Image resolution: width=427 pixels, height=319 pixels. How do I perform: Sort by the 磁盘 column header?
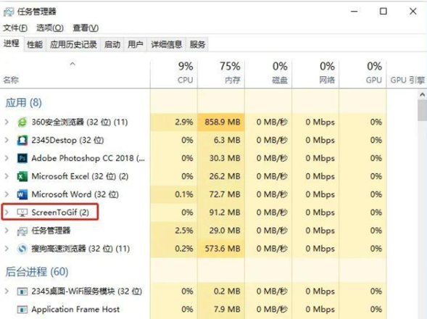coord(268,73)
